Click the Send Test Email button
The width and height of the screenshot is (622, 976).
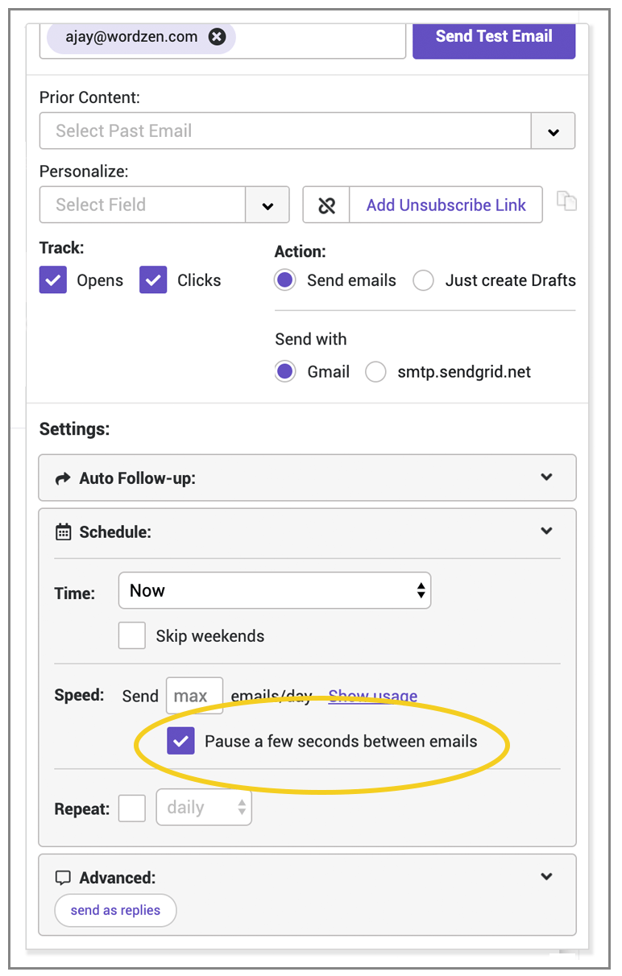pyautogui.click(x=494, y=36)
